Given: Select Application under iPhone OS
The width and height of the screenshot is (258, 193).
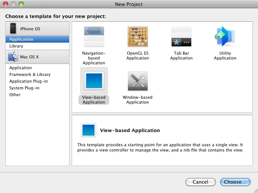Looking at the screenshot, I should click(x=37, y=39).
